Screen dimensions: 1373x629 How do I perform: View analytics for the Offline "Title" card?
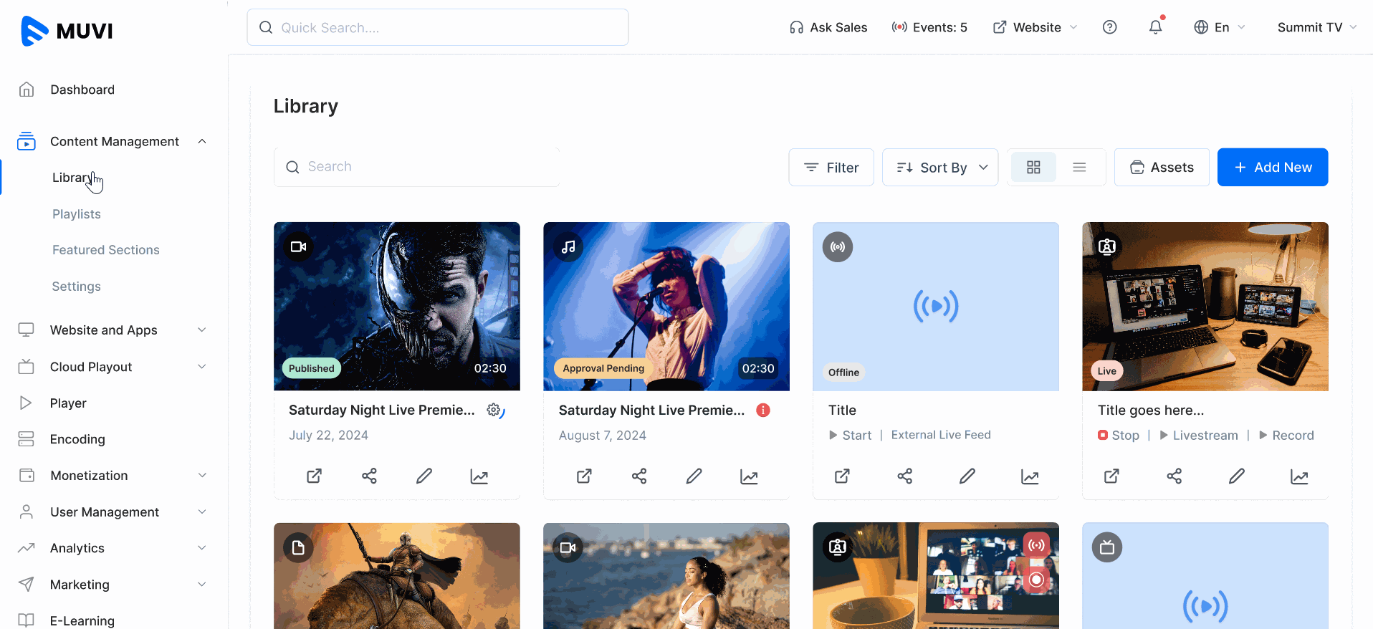point(1030,476)
